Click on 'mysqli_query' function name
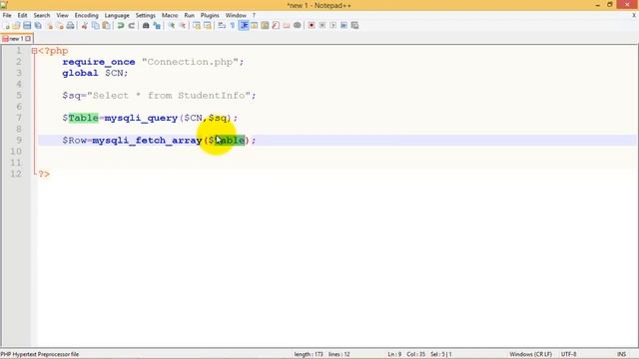This screenshot has width=639, height=359. pos(141,118)
